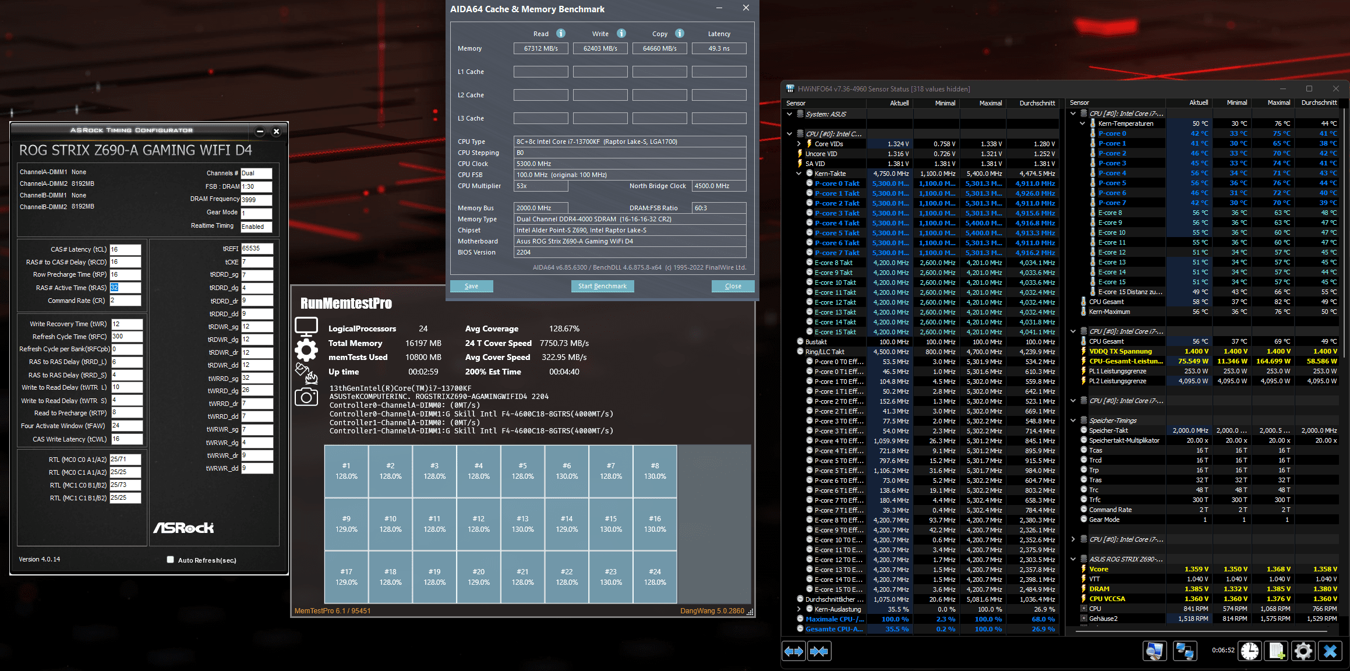
Task: Open RunMemtestPro monitor icon
Action: point(306,327)
